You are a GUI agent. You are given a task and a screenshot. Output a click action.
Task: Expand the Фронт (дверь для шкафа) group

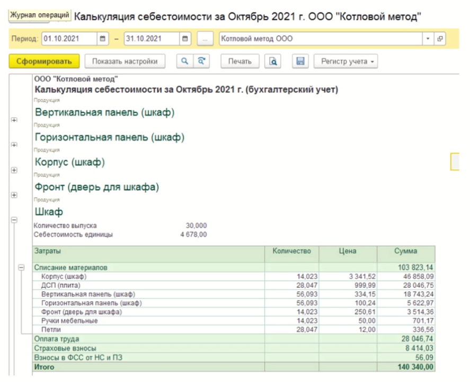pyautogui.click(x=14, y=195)
